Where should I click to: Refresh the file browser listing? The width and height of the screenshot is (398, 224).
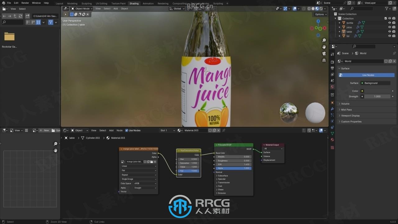[x=20, y=16]
